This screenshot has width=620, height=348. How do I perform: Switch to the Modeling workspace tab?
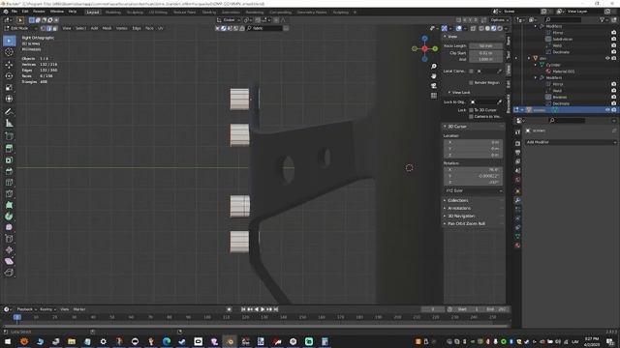pos(112,13)
